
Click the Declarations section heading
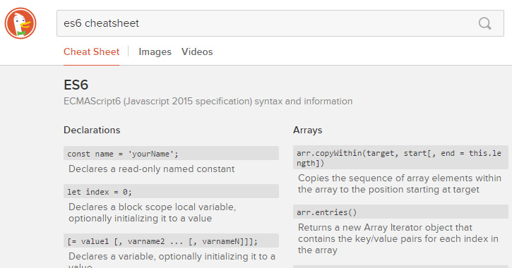[x=92, y=130]
